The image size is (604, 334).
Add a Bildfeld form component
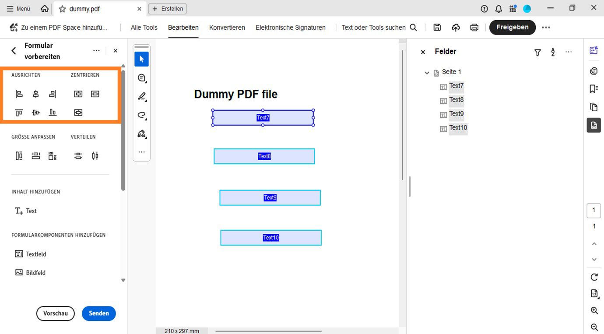pos(30,273)
